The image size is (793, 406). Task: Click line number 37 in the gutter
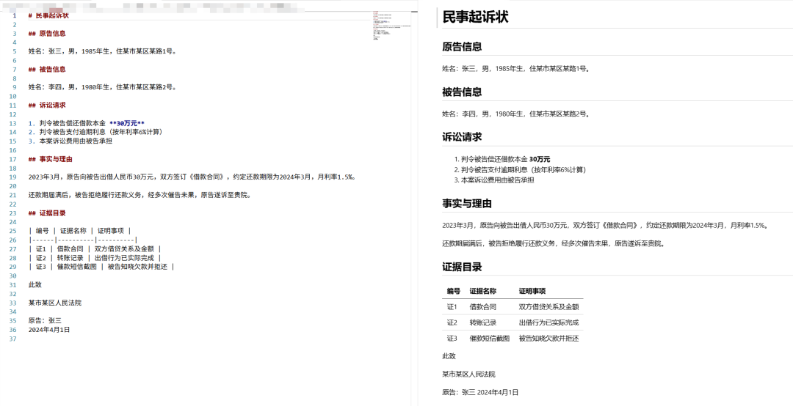(13, 339)
